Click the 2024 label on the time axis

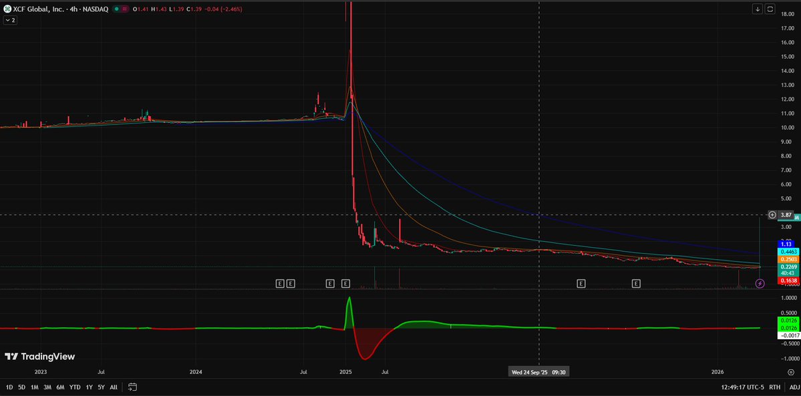[x=196, y=373]
